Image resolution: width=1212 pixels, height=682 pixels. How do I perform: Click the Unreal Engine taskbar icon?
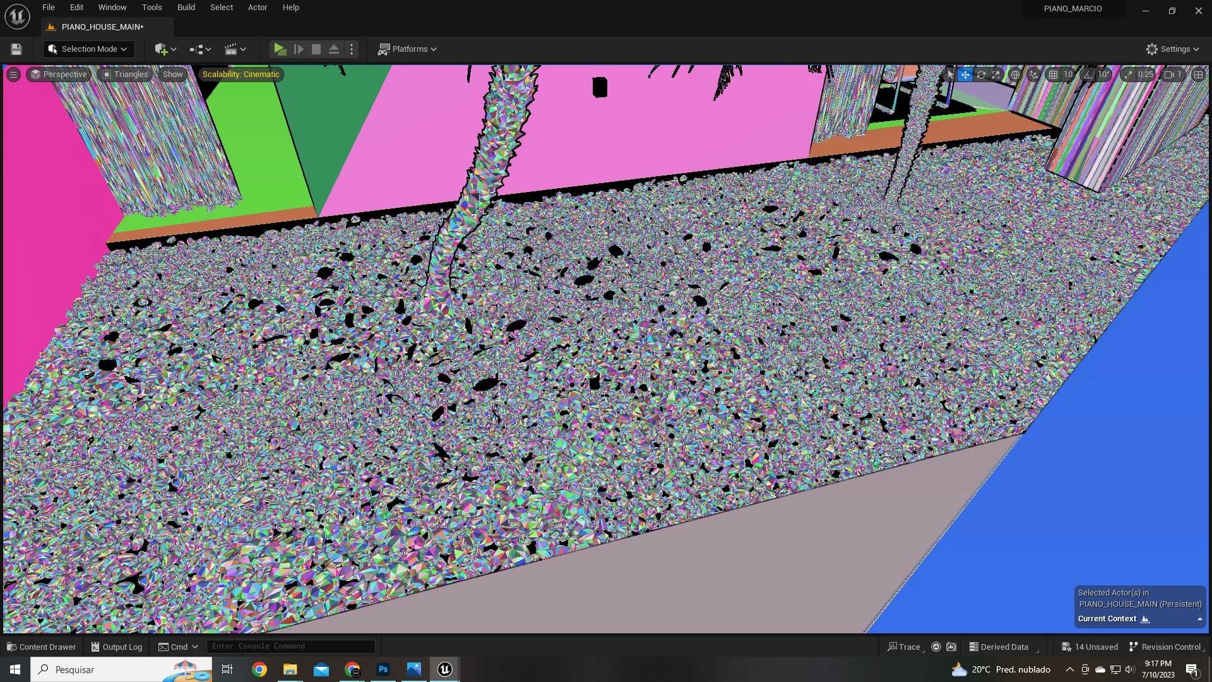coord(444,669)
